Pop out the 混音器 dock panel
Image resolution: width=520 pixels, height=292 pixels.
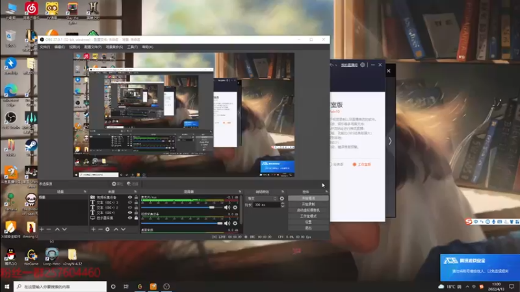click(x=240, y=191)
